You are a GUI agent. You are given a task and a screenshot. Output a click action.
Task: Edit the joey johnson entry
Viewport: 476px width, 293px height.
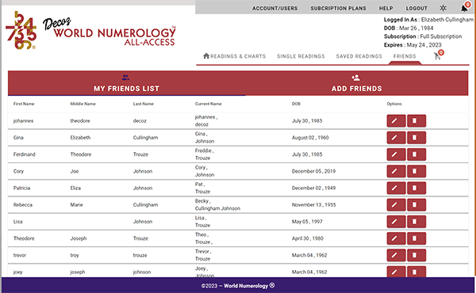(x=396, y=272)
